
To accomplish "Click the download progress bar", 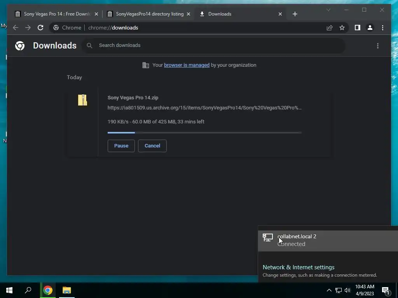I will [x=204, y=133].
